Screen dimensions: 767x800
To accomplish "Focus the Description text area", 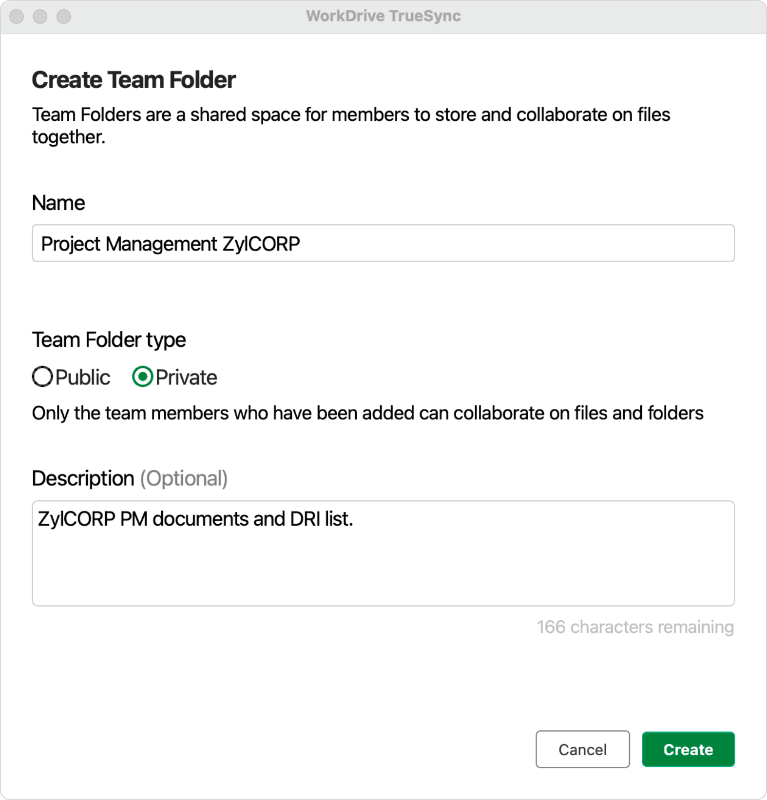I will 383,553.
